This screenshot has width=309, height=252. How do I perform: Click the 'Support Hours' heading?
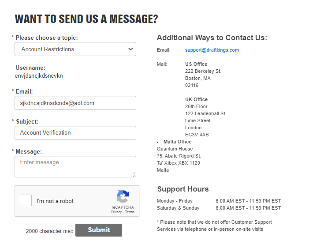tap(183, 189)
